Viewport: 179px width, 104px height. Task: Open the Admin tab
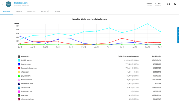(57, 12)
